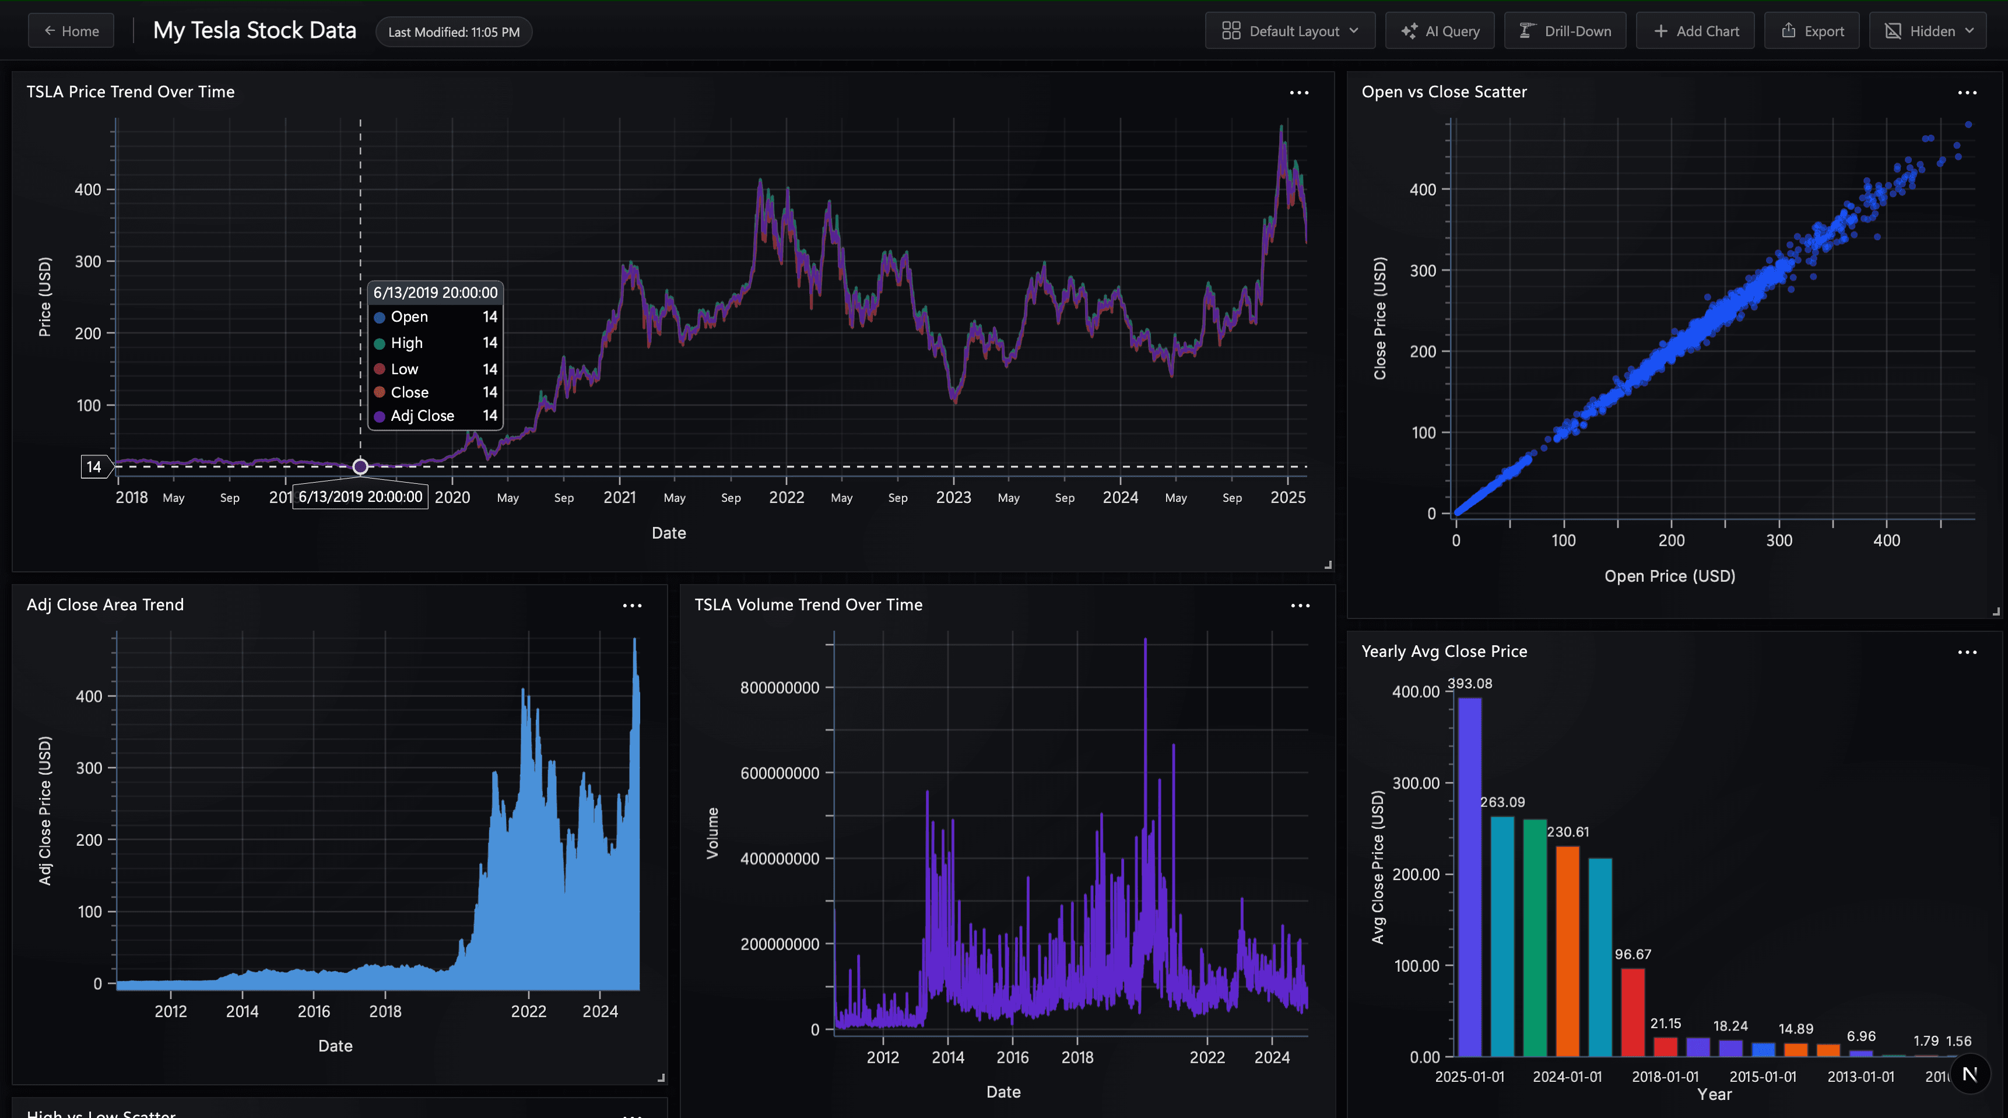Click the 393.08 bar in Yearly Avg chart
This screenshot has height=1118, width=2008.
point(1469,877)
